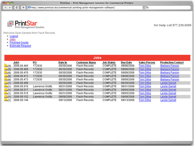The image size is (194, 146).
Task: Click Tom Difoe for job 2006.08.473
Action: 145,79
